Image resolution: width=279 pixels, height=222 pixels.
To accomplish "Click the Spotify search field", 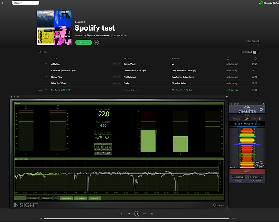I will pos(25,3).
